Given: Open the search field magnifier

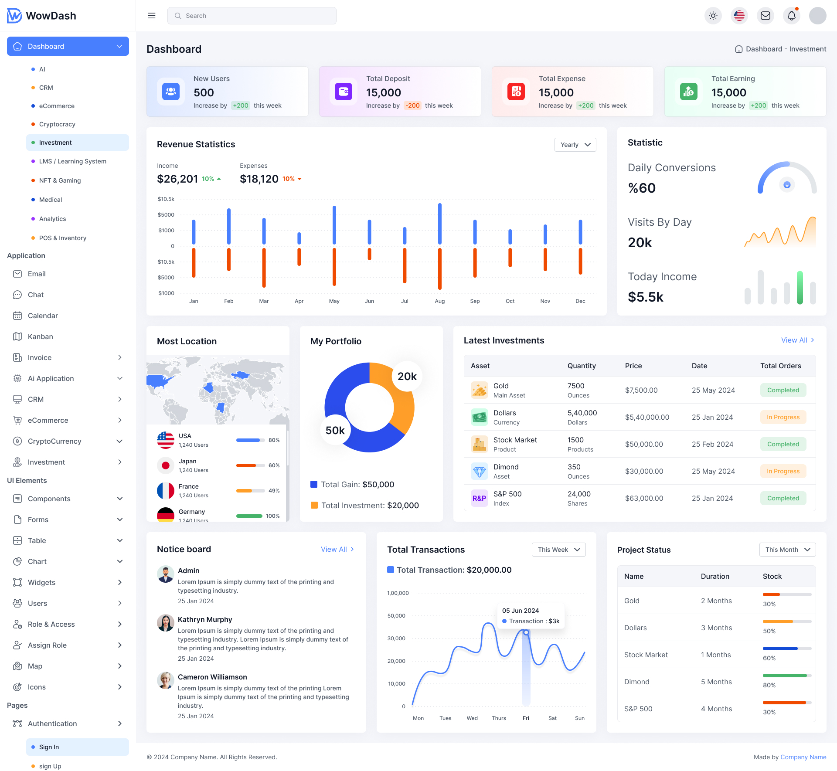Looking at the screenshot, I should pyautogui.click(x=178, y=15).
